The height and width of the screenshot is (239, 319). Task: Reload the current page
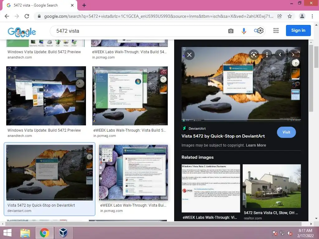[27, 16]
